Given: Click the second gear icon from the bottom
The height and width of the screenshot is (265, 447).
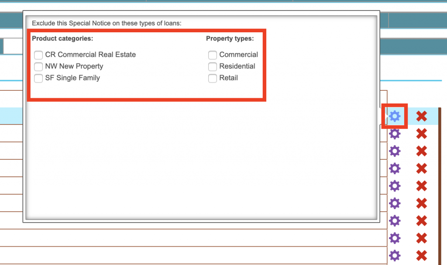Looking at the screenshot, I should (x=395, y=238).
